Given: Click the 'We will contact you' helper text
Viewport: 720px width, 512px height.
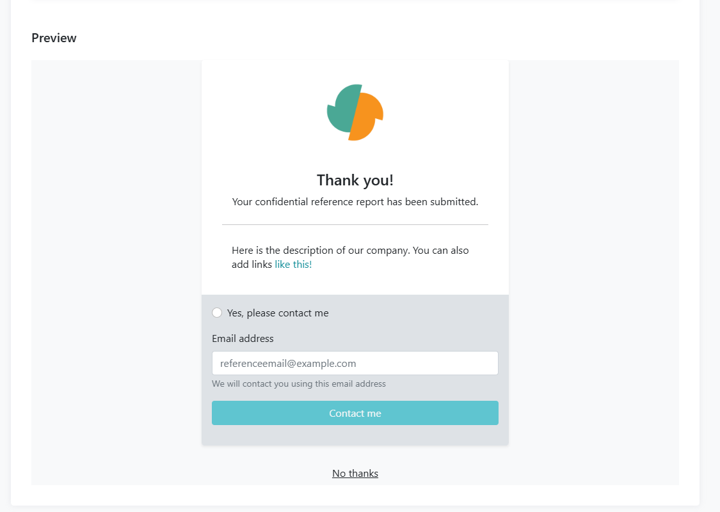Looking at the screenshot, I should [298, 384].
